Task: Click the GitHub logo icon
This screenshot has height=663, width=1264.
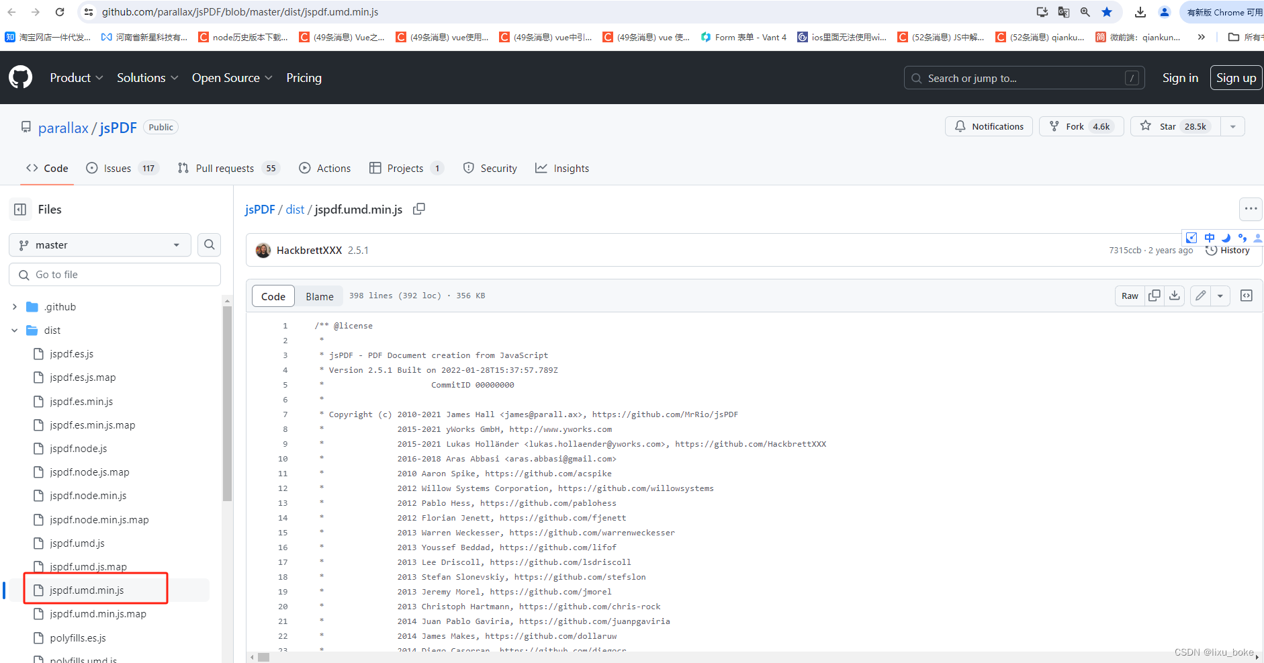Action: pyautogui.click(x=20, y=77)
